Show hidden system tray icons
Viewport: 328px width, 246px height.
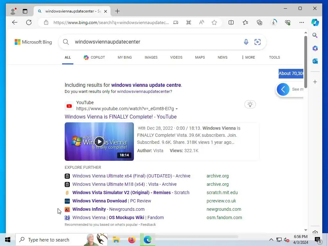click(x=271, y=240)
